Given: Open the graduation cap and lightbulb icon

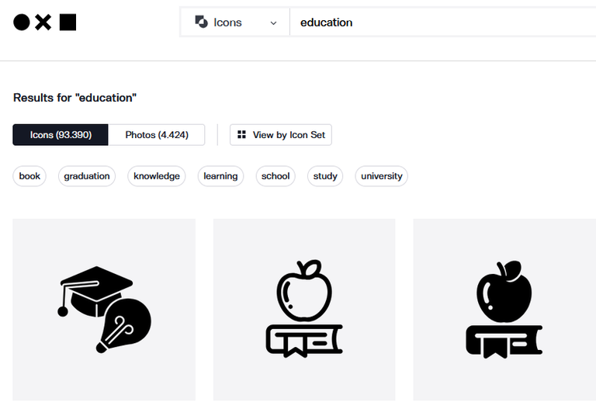Looking at the screenshot, I should tap(104, 309).
